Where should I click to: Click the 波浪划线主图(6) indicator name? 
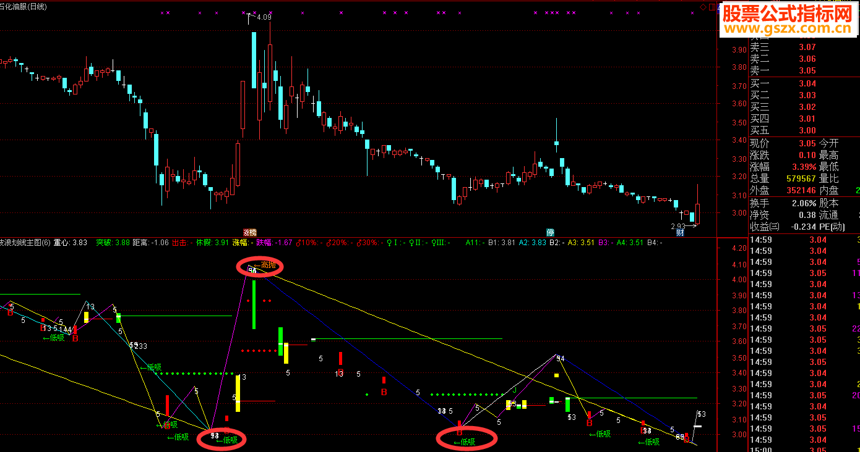(x=25, y=243)
